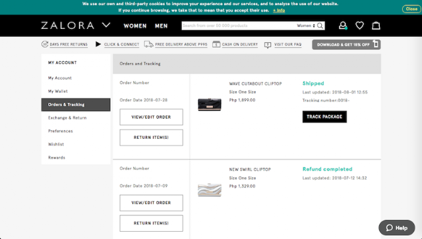Click the Shipped status text
422x239 pixels.
pyautogui.click(x=313, y=84)
